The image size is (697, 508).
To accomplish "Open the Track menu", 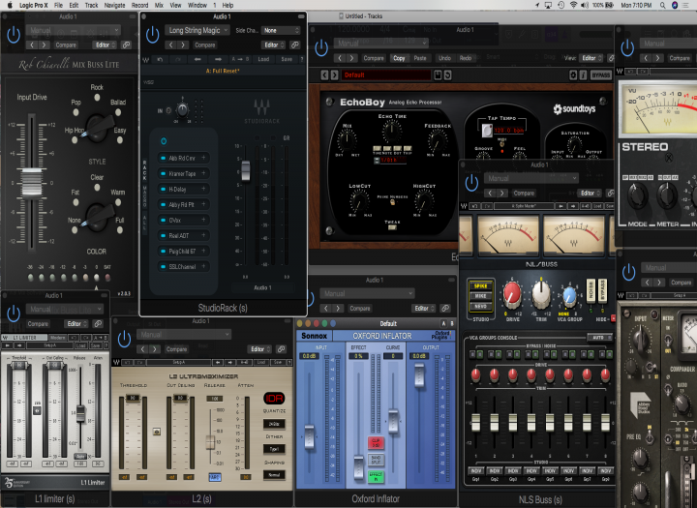I will coord(91,6).
